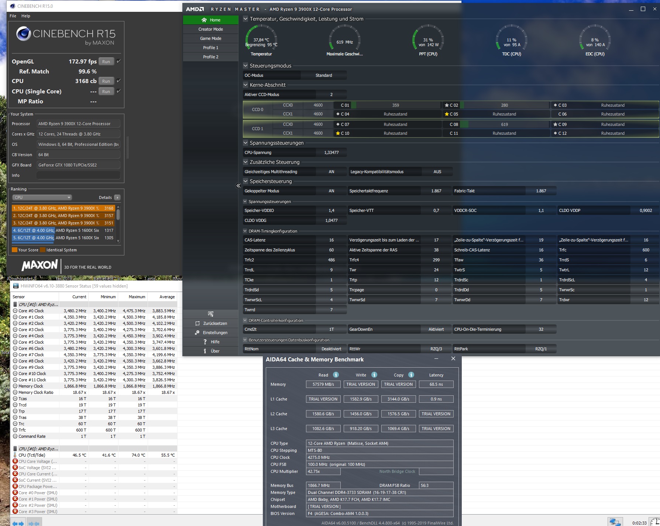
Task: Click the info icon next to Copy in AIDA64
Action: [x=411, y=375]
